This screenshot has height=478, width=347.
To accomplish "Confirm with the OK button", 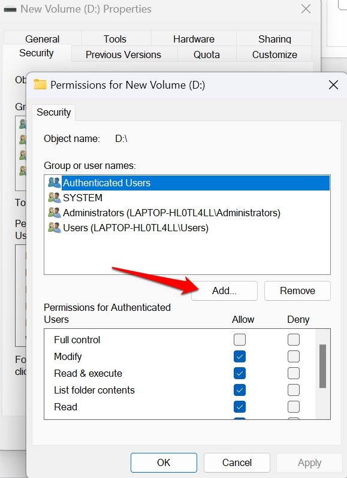I will (x=164, y=462).
